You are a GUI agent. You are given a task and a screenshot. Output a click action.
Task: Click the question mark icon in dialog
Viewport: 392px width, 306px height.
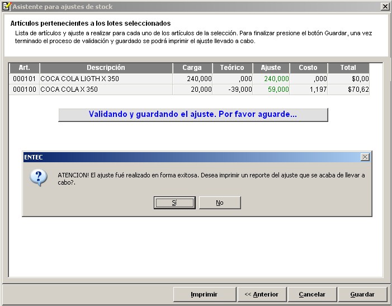coord(39,178)
